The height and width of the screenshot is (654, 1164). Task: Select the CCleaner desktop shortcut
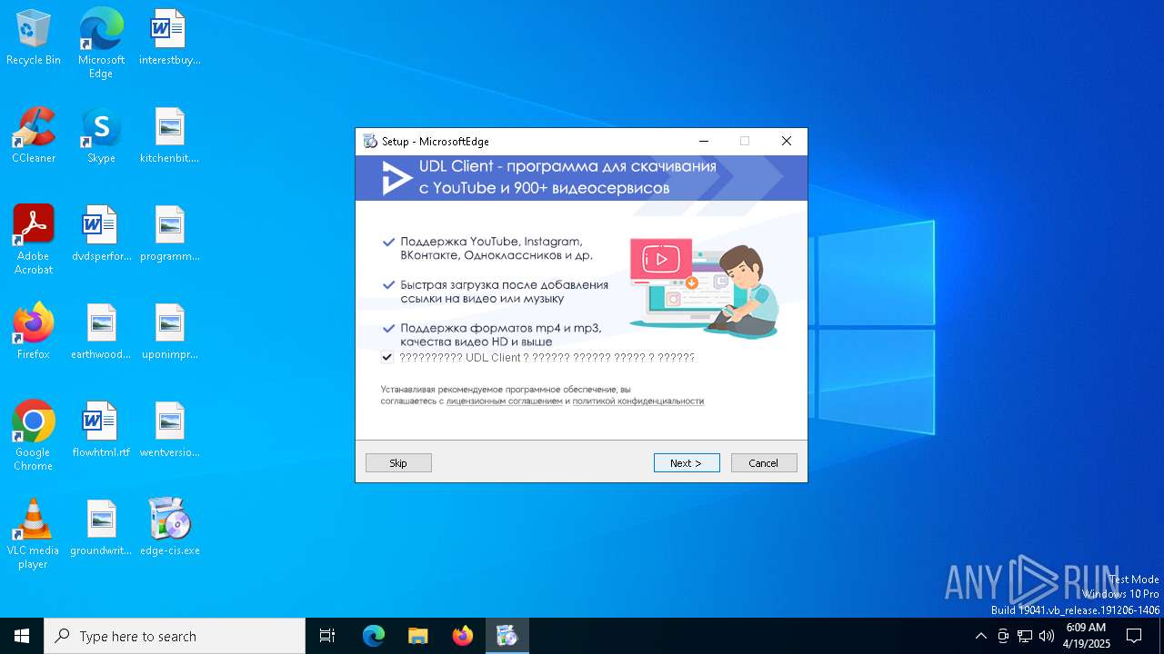(34, 136)
